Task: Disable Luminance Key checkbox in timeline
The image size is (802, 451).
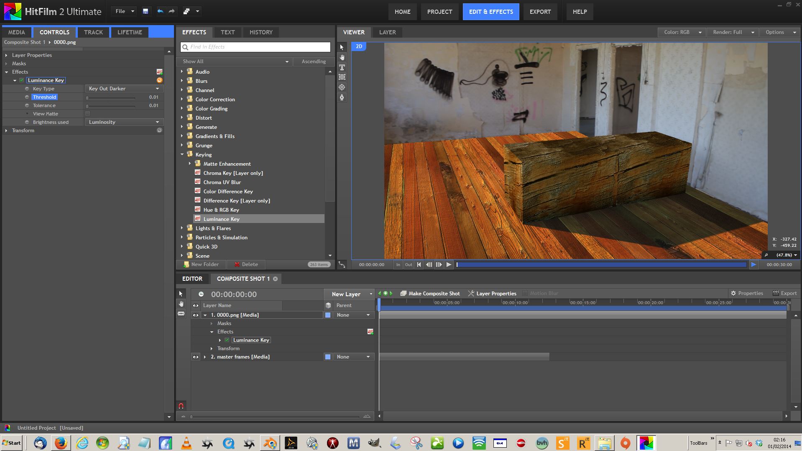Action: click(x=227, y=340)
